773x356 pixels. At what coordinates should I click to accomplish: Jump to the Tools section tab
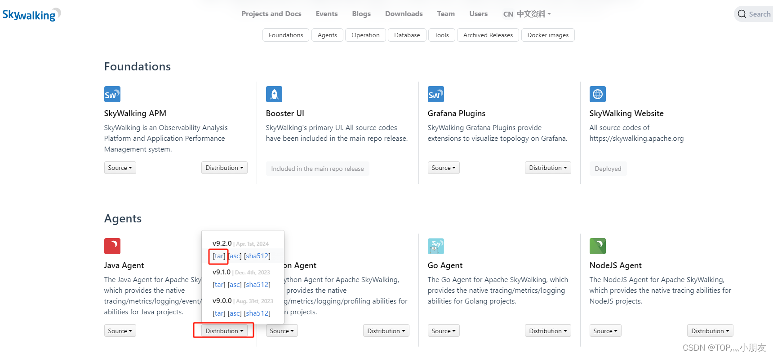442,35
